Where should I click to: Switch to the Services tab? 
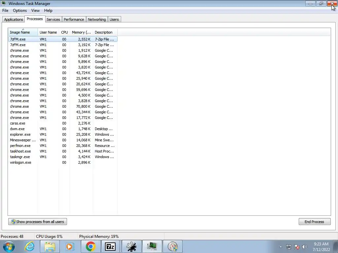(x=53, y=19)
